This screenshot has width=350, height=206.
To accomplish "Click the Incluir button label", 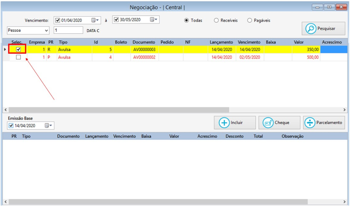I will [236, 123].
